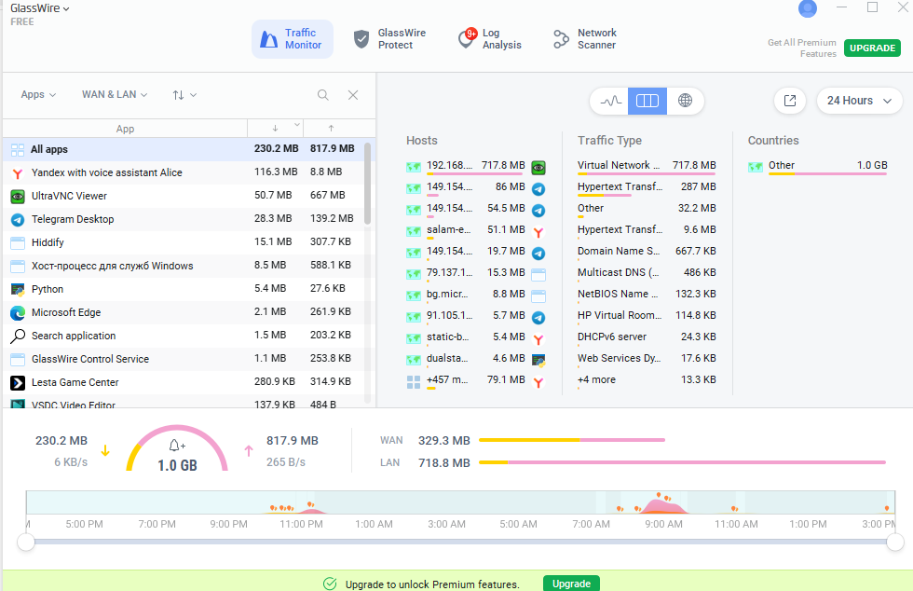Open the 24 Hours time range dropdown

pos(859,101)
